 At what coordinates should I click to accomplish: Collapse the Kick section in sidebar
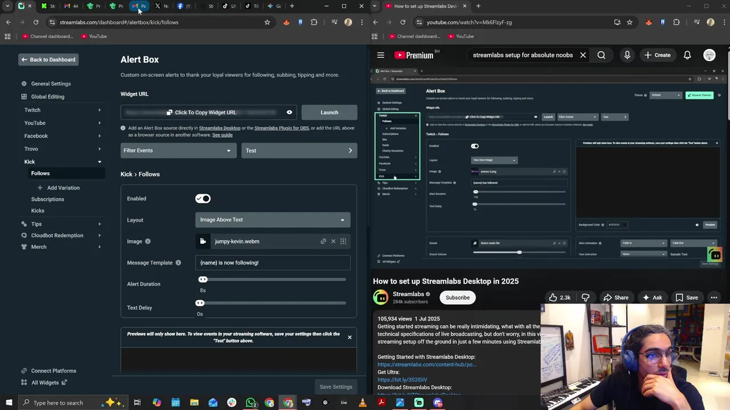(99, 162)
